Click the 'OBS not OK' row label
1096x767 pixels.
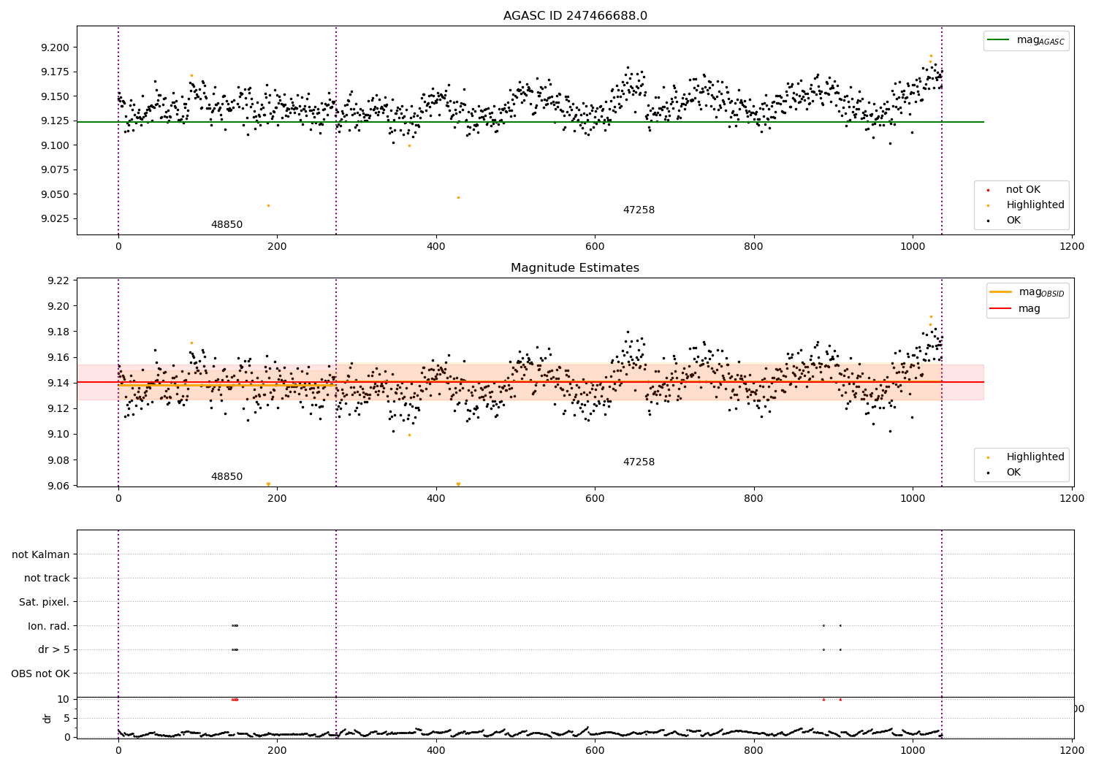pyautogui.click(x=41, y=673)
